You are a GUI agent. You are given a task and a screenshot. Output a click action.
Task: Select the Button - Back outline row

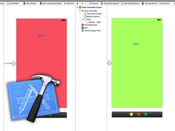[93, 22]
